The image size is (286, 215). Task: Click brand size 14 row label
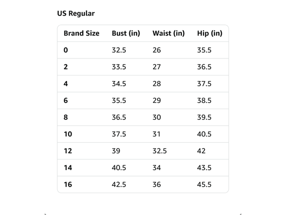(x=68, y=168)
